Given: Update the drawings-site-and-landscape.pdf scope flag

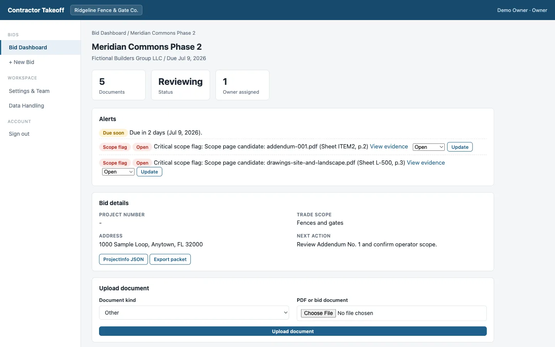Looking at the screenshot, I should [x=150, y=172].
